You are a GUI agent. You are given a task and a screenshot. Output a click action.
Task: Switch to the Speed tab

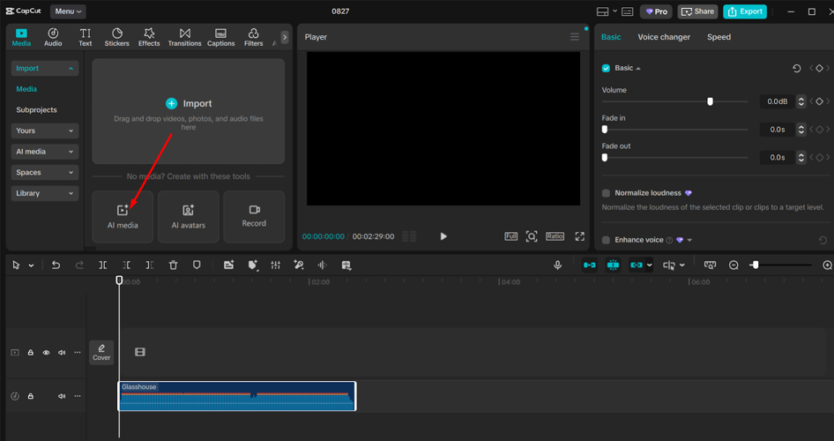click(719, 37)
